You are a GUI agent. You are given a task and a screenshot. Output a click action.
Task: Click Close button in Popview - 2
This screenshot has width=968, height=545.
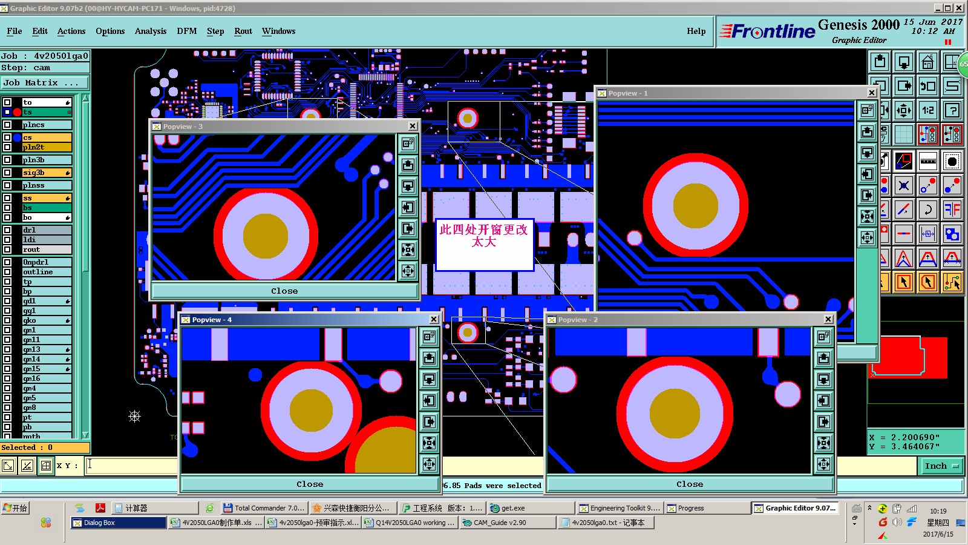690,484
